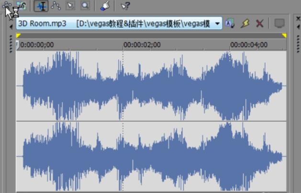
Task: Activate the What's This help cursor
Action: coord(125,6)
